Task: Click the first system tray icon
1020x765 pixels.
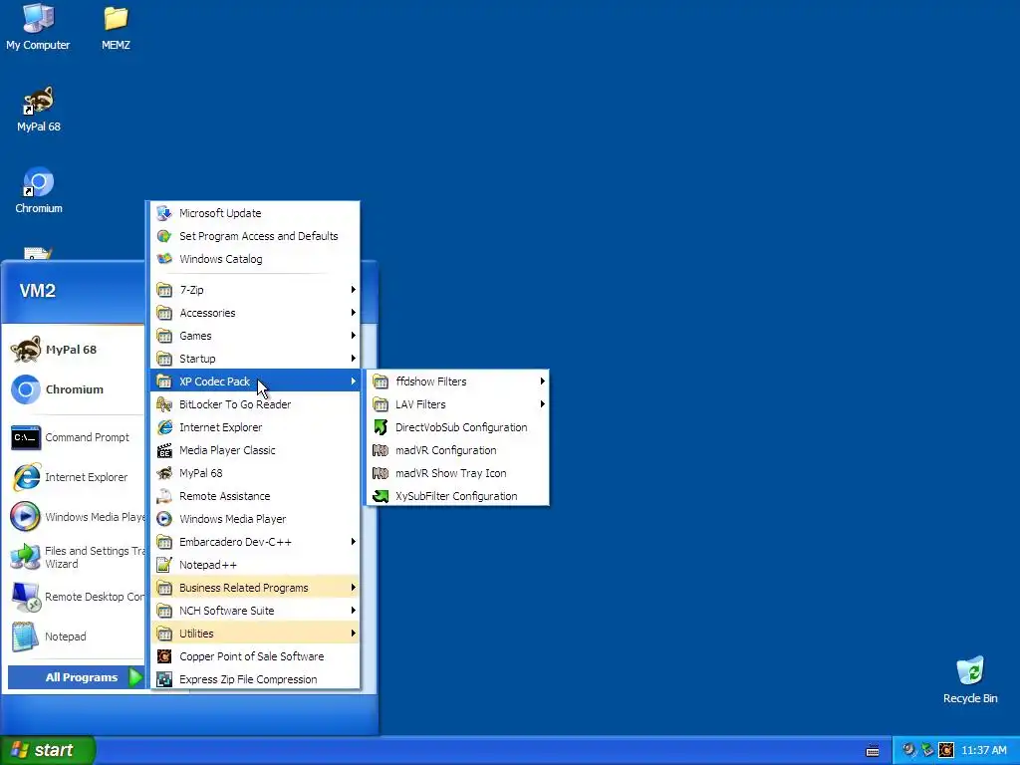Action: pos(908,750)
